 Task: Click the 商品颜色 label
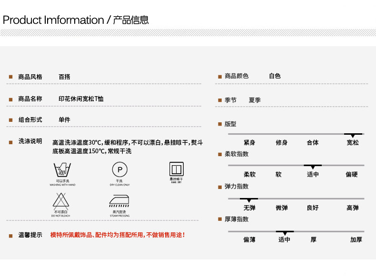coord(237,76)
